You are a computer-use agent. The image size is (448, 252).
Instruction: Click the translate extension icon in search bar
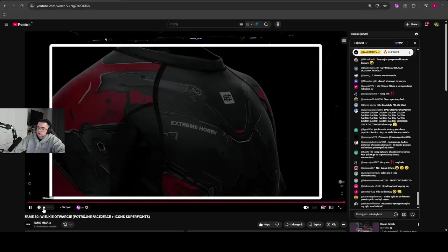click(x=247, y=24)
